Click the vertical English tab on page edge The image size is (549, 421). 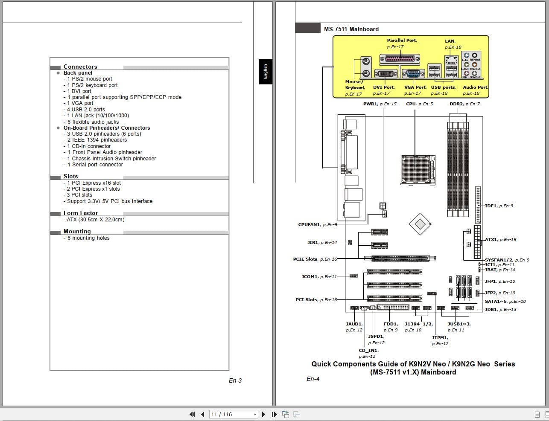pos(265,71)
